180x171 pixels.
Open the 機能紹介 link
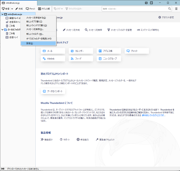[x=47, y=140]
